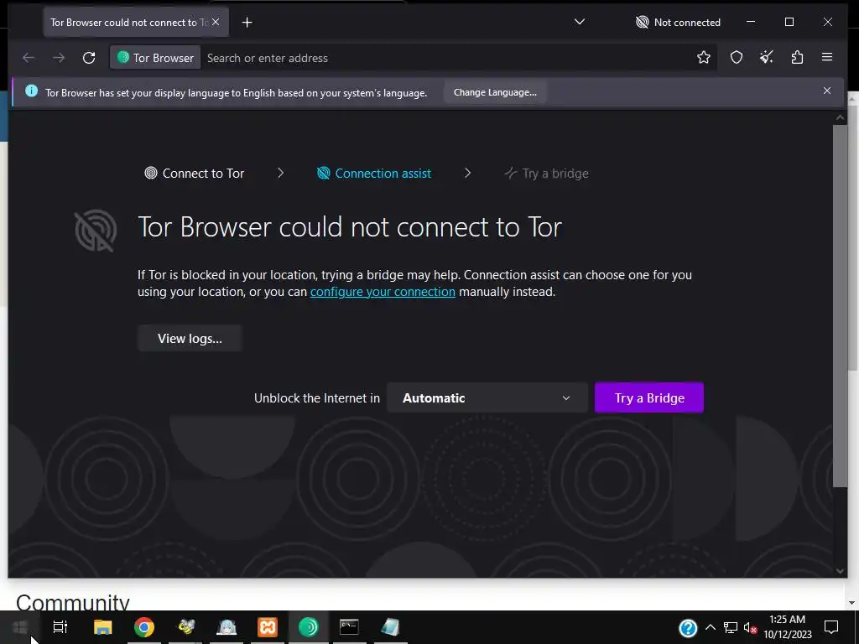The image size is (859, 644).
Task: Select the Try a bridge breadcrumb
Action: pos(546,174)
